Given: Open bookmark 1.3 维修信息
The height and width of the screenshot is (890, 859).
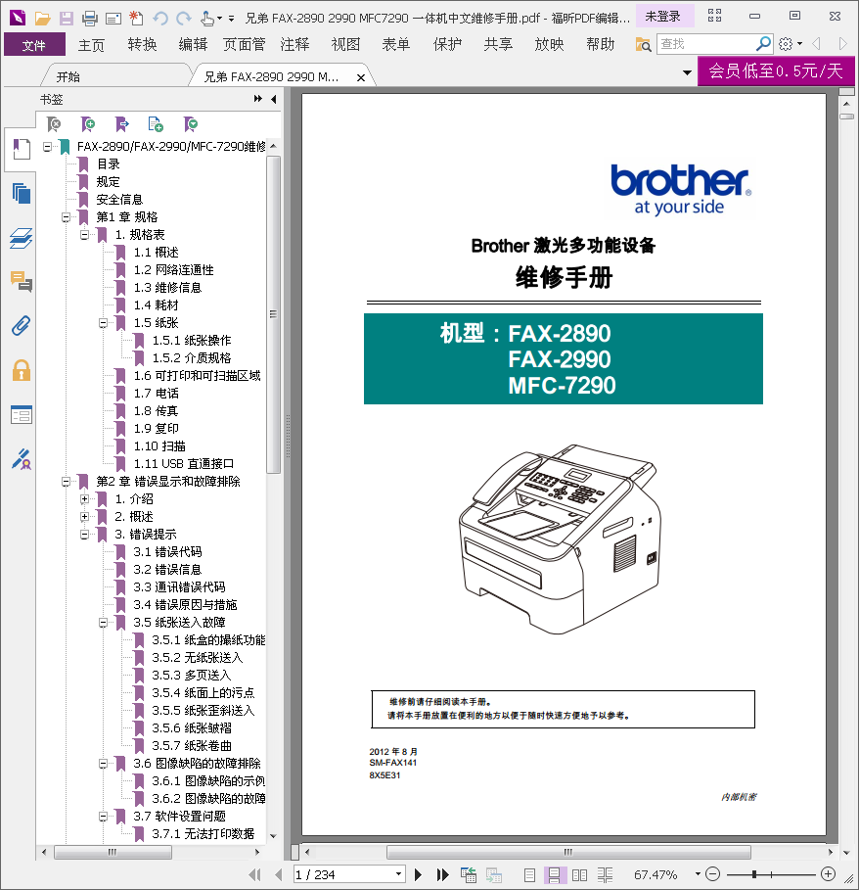Looking at the screenshot, I should coord(168,288).
